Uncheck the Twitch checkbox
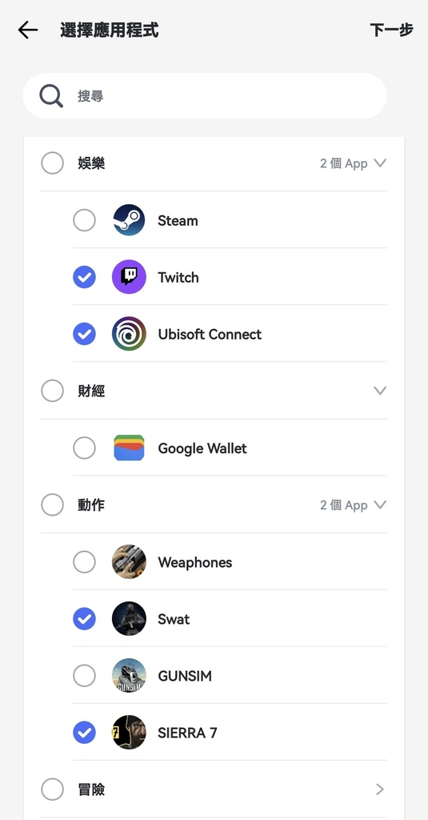428x820 pixels. (84, 277)
